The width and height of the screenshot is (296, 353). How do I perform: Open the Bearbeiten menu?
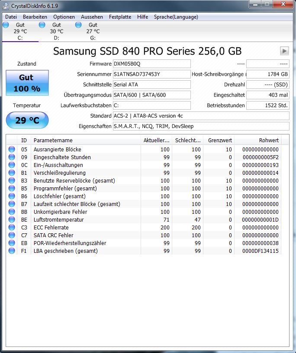[35, 17]
